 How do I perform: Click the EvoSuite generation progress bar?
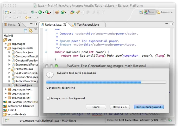[x=106, y=82]
